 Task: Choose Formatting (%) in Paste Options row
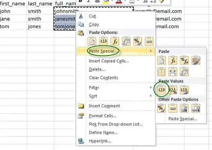(x=138, y=41)
